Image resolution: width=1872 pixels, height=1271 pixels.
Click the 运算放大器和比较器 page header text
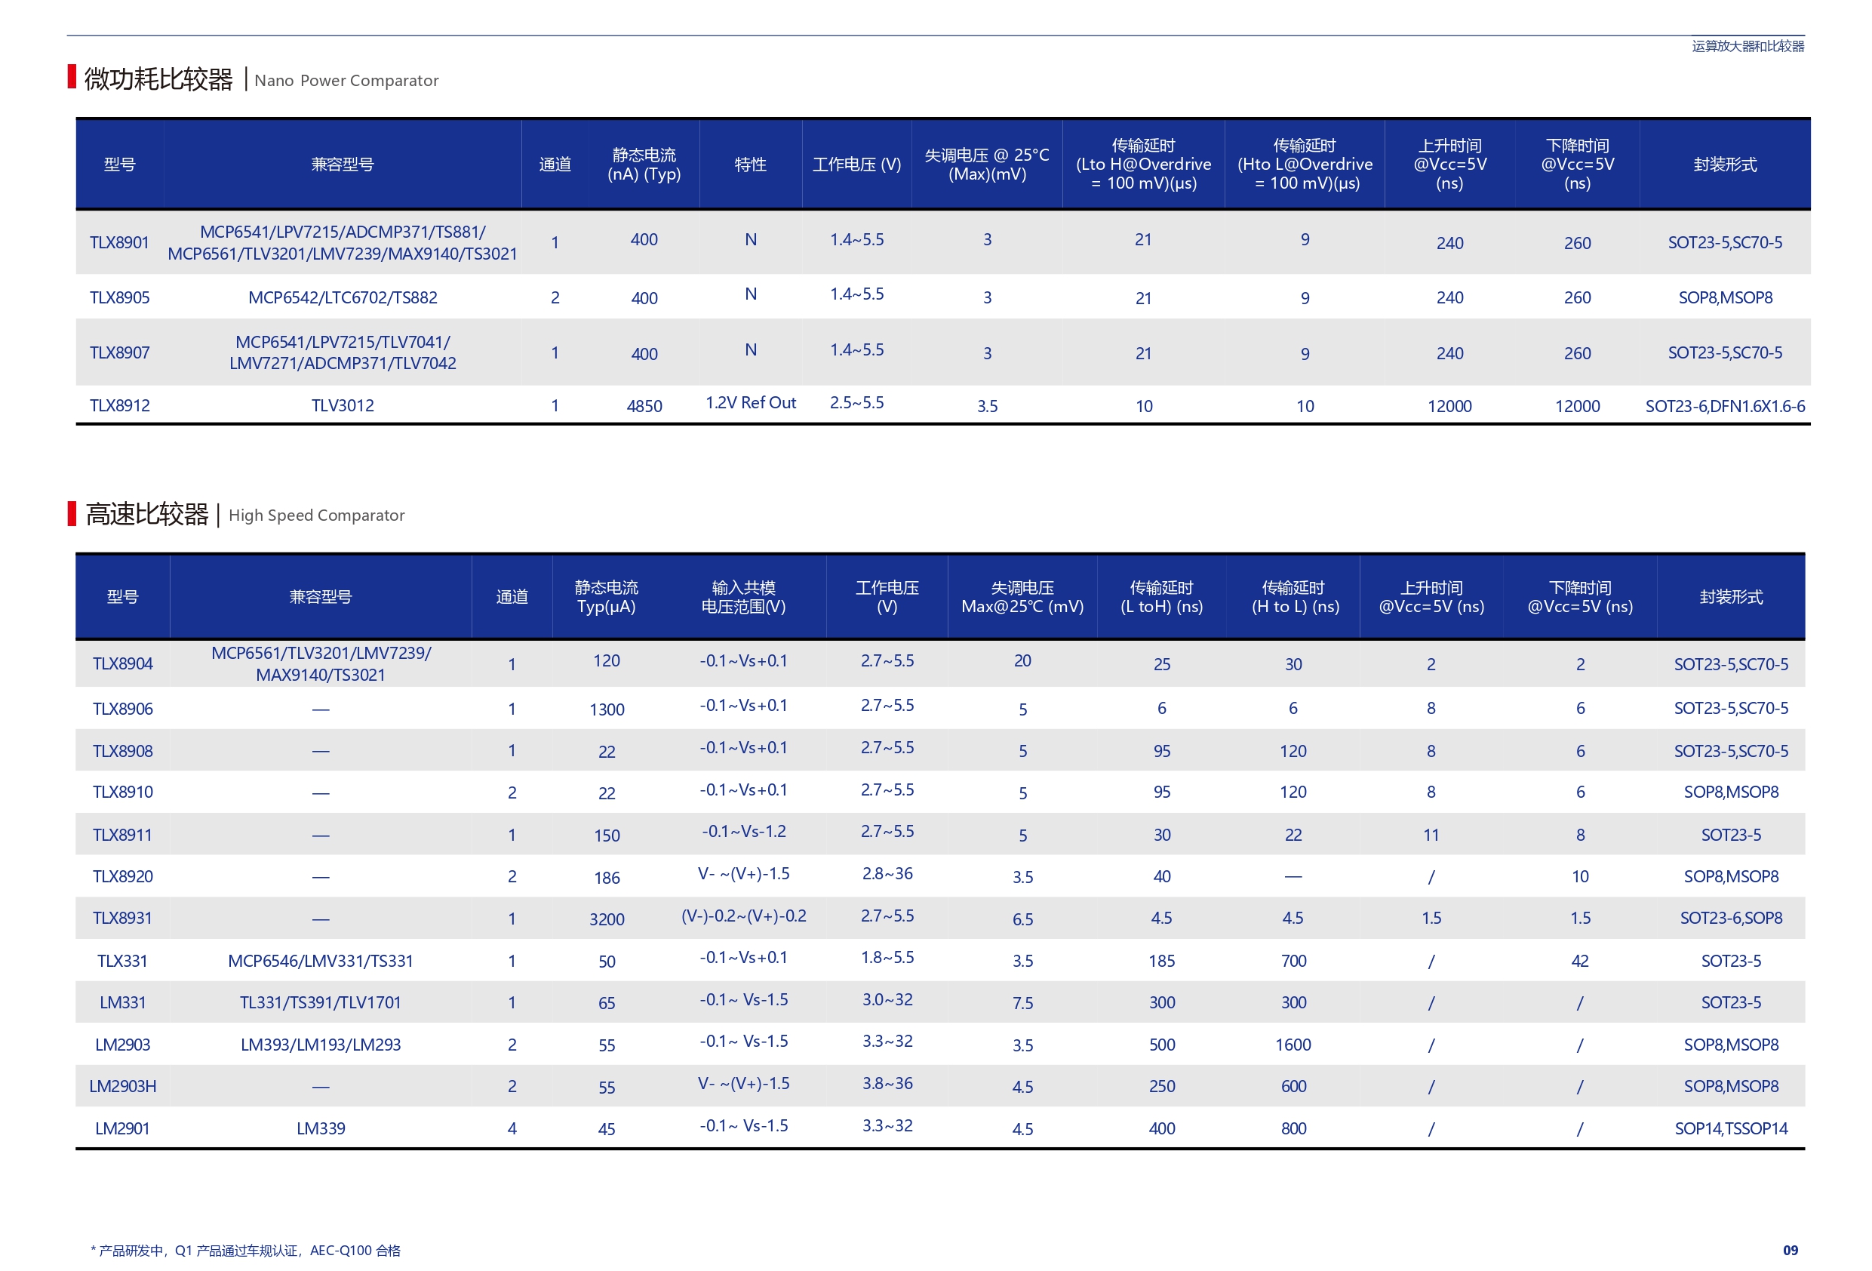(x=1748, y=46)
